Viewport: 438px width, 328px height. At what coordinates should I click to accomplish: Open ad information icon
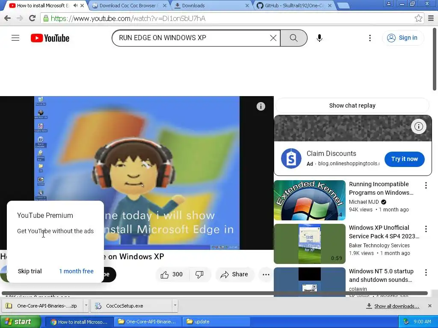coord(418,126)
